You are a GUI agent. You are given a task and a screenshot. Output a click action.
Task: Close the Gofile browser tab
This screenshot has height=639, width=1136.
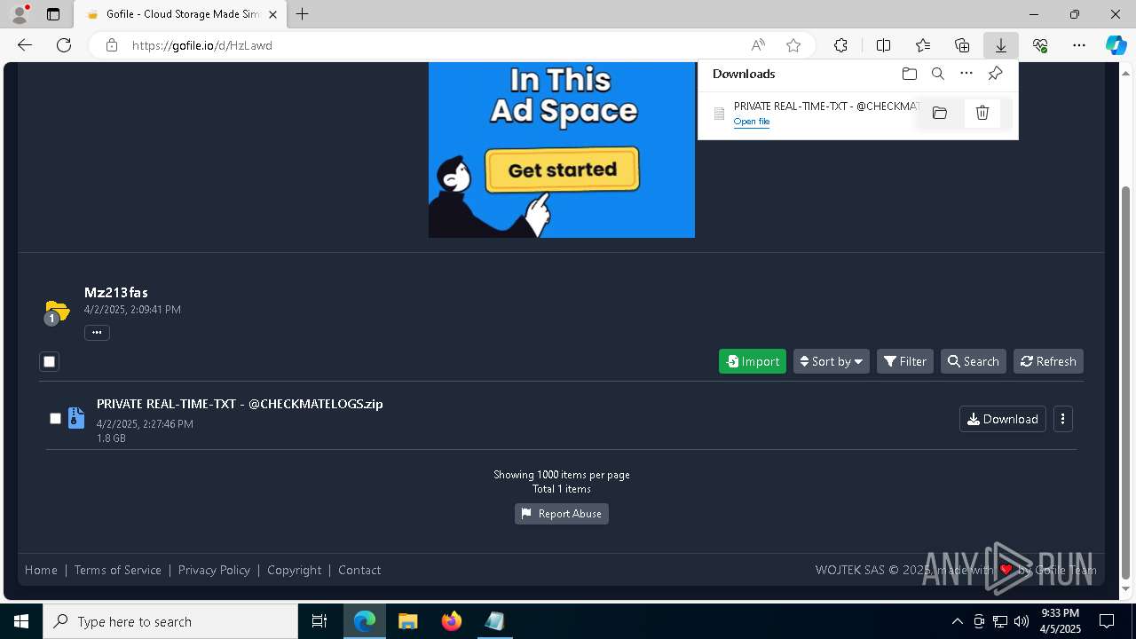pos(273,14)
